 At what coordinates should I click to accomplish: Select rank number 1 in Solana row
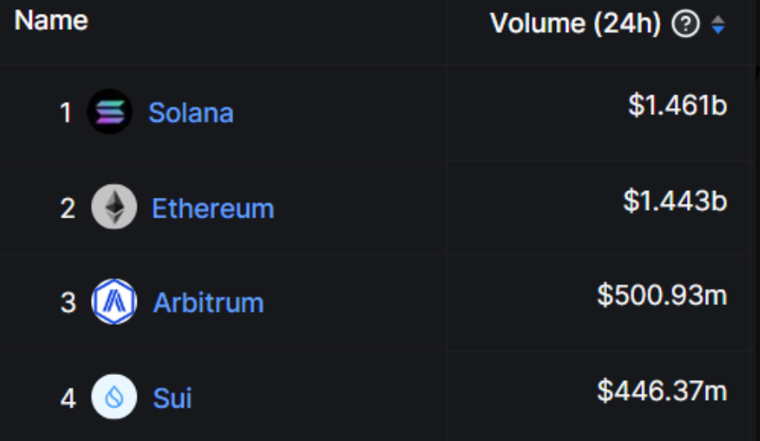click(x=66, y=113)
